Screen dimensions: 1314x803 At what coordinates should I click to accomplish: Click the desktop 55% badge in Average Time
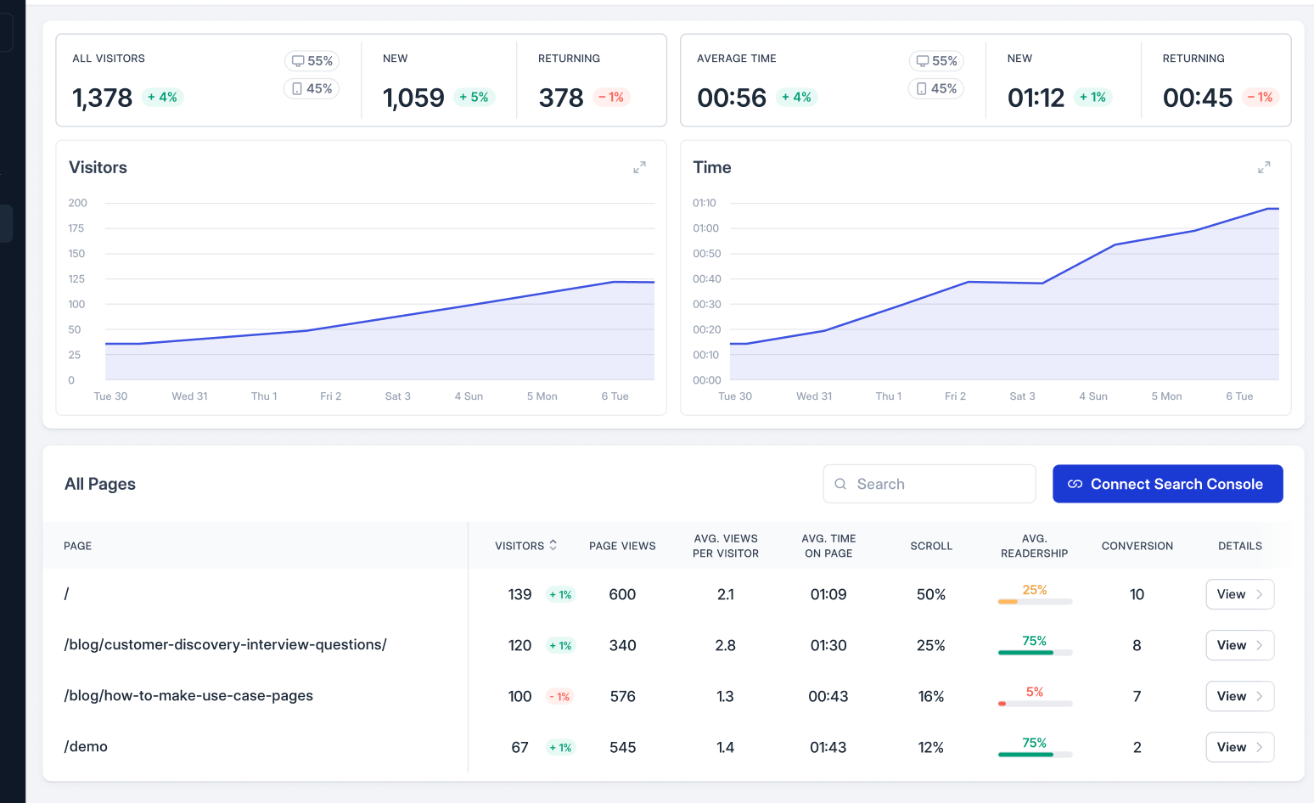click(x=936, y=61)
